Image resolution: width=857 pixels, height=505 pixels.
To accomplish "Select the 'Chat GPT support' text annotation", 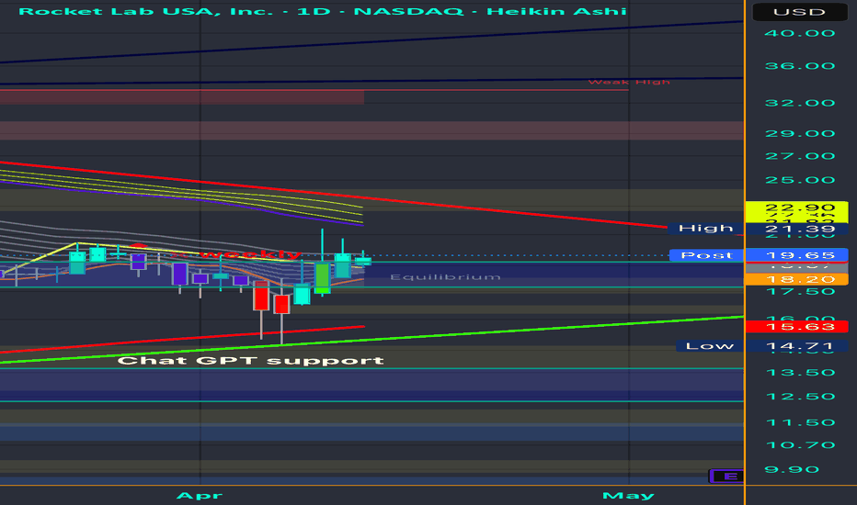I will [x=251, y=360].
